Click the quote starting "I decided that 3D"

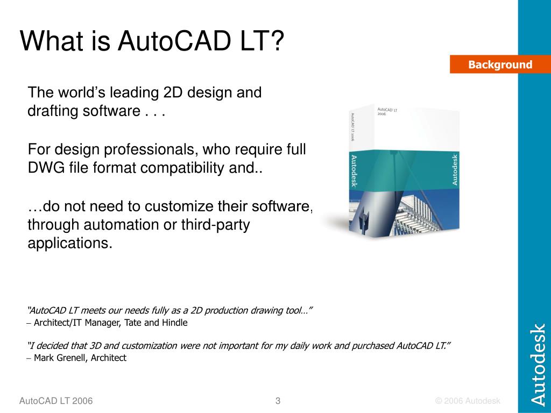[238, 346]
